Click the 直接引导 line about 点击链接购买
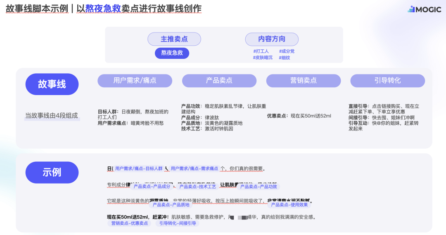This screenshot has width=446, height=235. tap(384, 109)
